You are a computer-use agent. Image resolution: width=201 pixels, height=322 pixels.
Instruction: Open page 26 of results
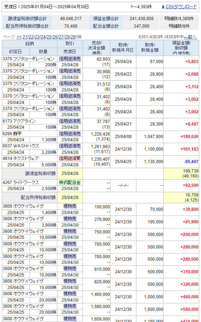pos(55,37)
